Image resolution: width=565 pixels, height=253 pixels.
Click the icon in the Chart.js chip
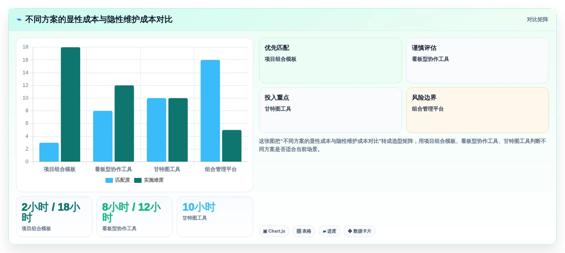click(265, 231)
